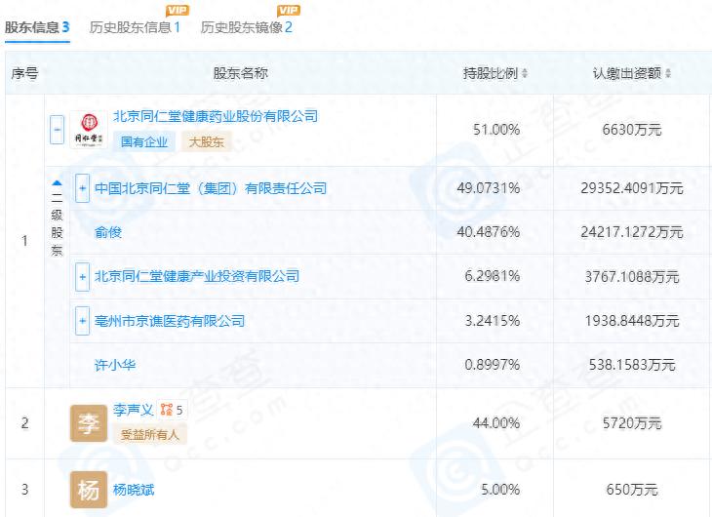Viewport: 712px width, 517px height.
Task: Select the 0.8997% percentage cell
Action: [493, 365]
